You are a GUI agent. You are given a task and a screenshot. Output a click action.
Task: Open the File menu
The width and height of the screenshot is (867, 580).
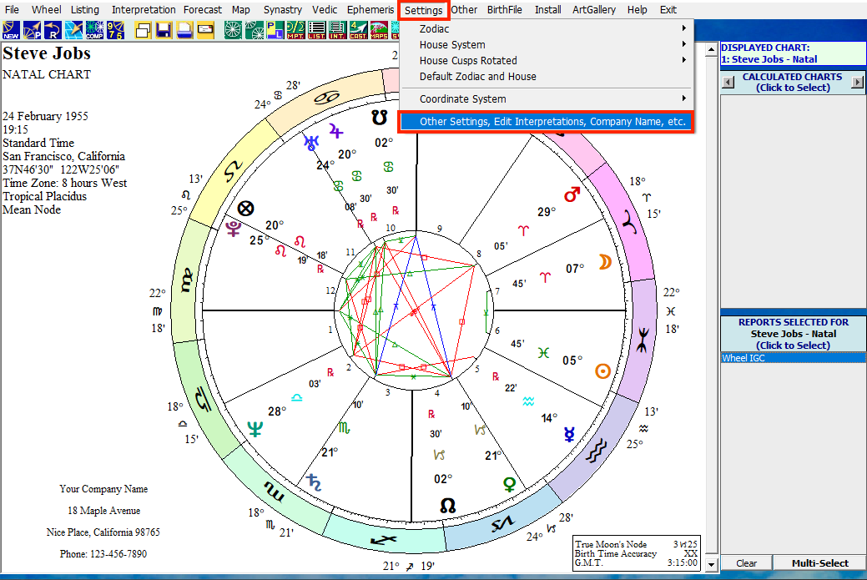[12, 10]
